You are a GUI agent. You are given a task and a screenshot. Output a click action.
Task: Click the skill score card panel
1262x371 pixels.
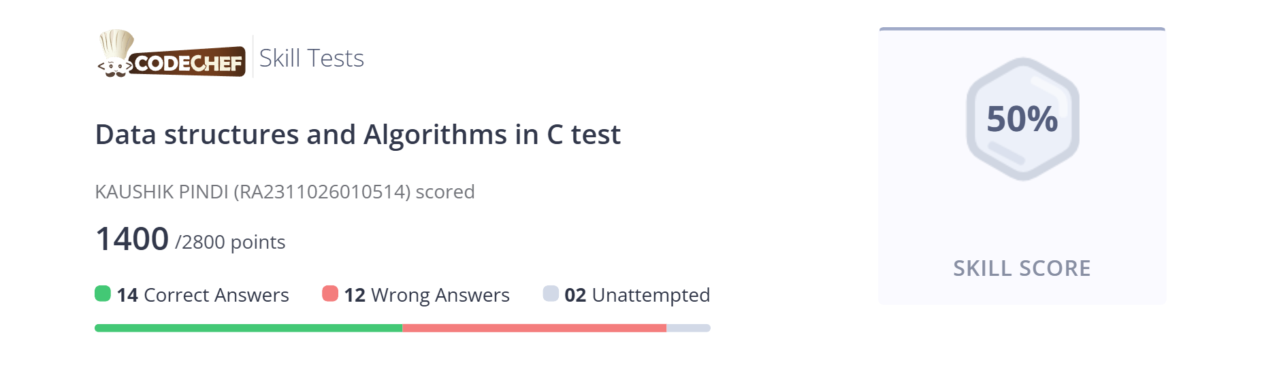(1022, 166)
